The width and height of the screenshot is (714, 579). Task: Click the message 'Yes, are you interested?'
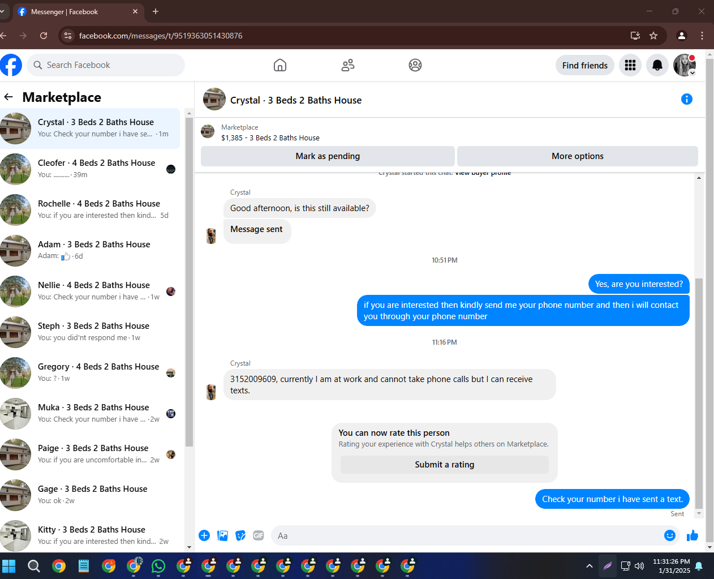pos(639,284)
